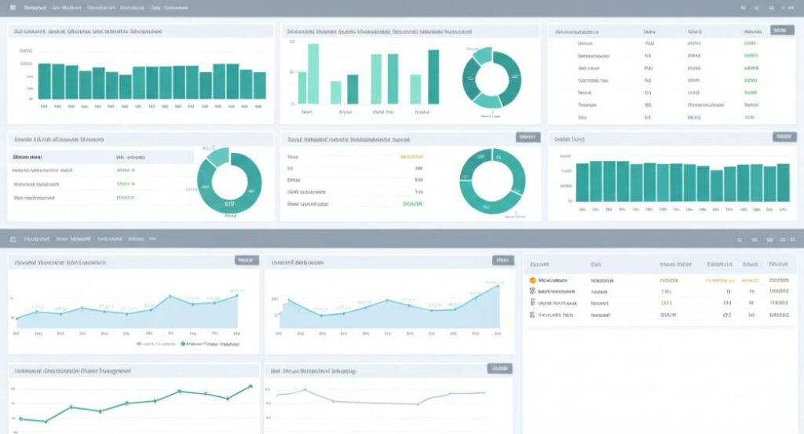The height and width of the screenshot is (434, 804).
Task: Click the gray button on the bottom-middle line chart panel
Action: [499, 367]
